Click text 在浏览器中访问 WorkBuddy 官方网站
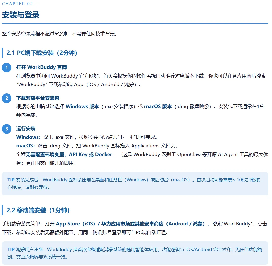The width and height of the screenshot is (272, 266). point(57,76)
